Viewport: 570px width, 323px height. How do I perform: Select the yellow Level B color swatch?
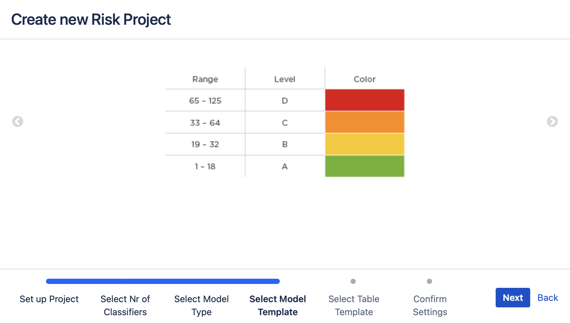(x=364, y=144)
